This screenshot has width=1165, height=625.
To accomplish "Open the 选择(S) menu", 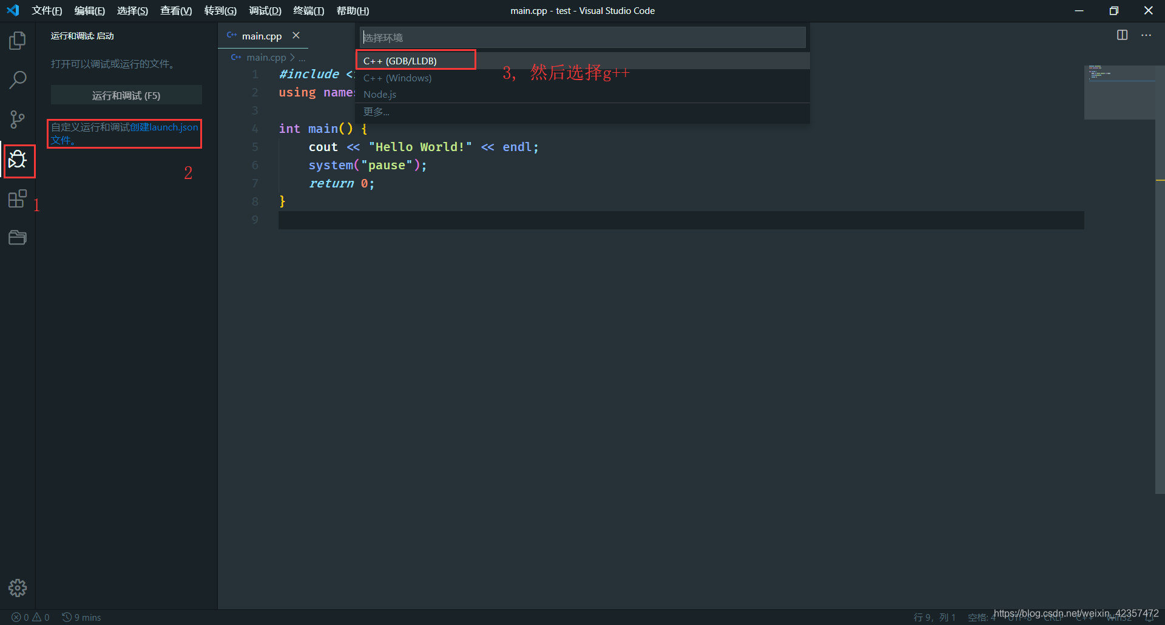I will [132, 11].
